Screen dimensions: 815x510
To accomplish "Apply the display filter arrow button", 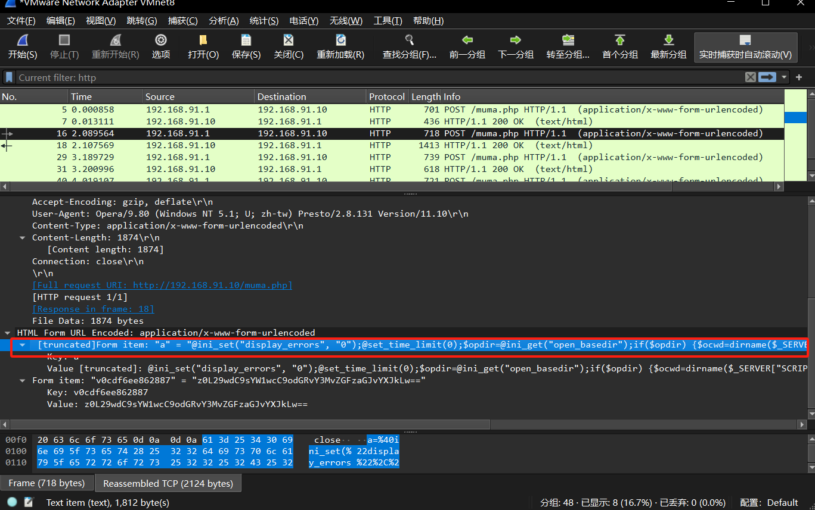I will [x=767, y=77].
